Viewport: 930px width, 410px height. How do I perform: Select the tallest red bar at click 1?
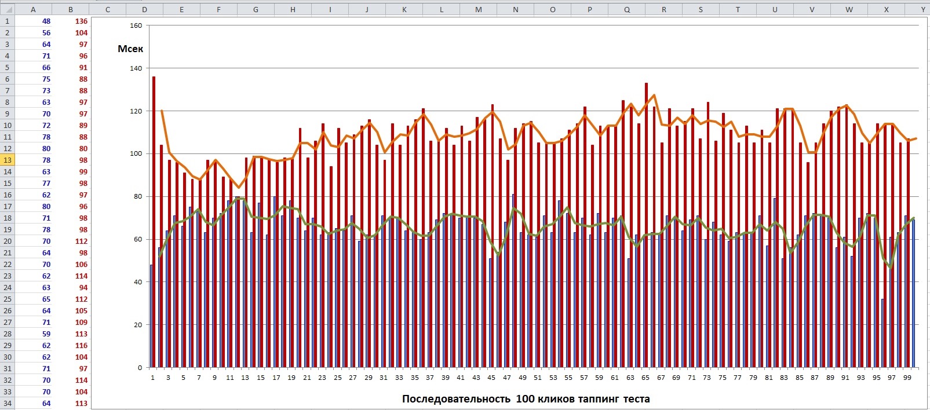[154, 222]
